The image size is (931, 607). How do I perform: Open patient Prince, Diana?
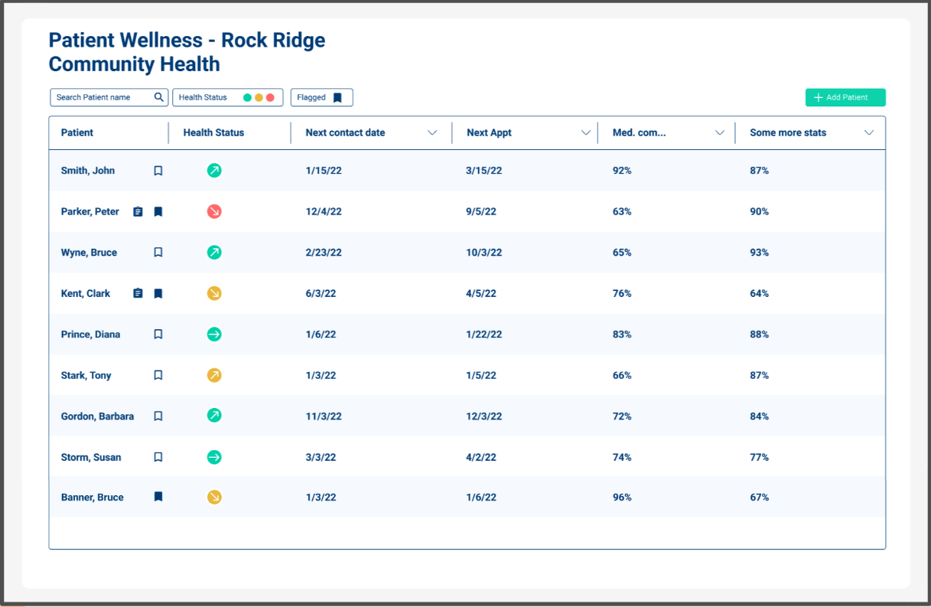[91, 335]
